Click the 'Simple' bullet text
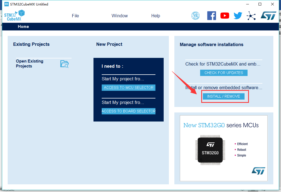The width and height of the screenshot is (281, 192). click(242, 156)
